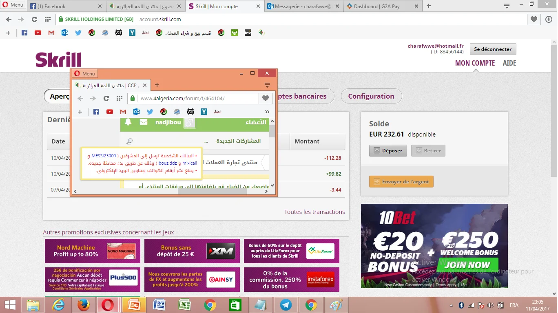Click the YouTube bookmark in the 4algeria window
This screenshot has width=558, height=313.
tap(110, 112)
